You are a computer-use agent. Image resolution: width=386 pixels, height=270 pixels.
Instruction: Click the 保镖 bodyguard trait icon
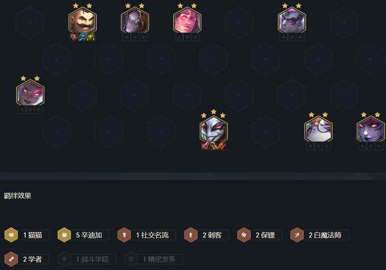pos(244,235)
